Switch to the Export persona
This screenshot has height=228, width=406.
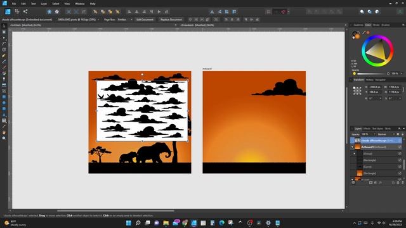(25, 11)
